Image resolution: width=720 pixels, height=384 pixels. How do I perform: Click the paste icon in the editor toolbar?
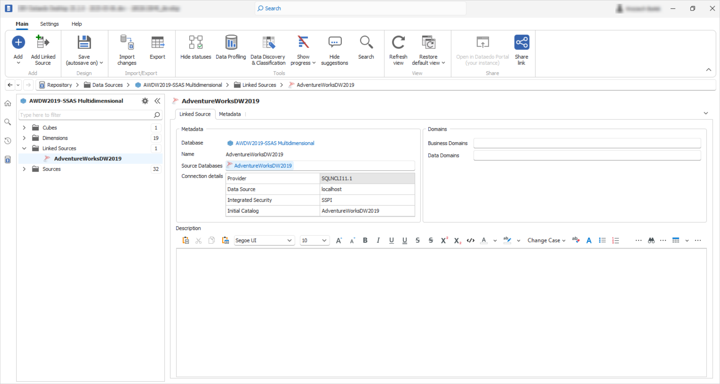coord(186,240)
